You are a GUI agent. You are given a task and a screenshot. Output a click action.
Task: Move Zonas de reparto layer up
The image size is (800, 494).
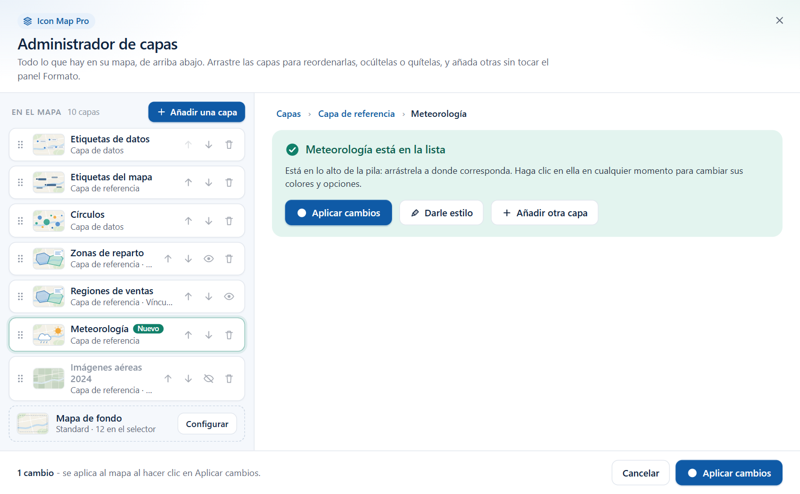point(168,259)
